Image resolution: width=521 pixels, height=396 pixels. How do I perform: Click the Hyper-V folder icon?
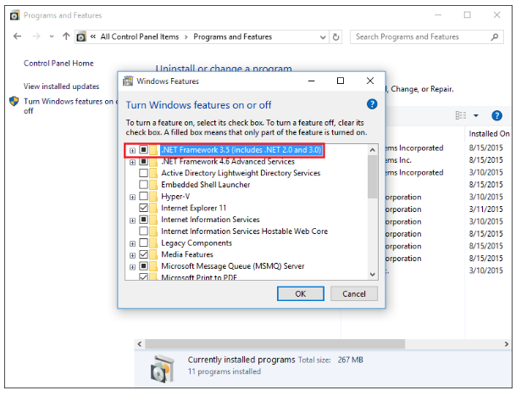click(153, 196)
